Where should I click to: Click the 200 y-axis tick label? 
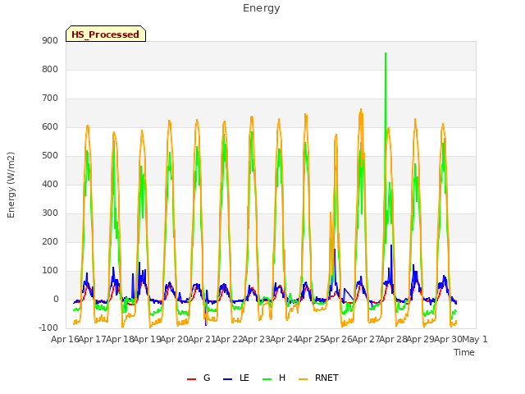[50, 242]
